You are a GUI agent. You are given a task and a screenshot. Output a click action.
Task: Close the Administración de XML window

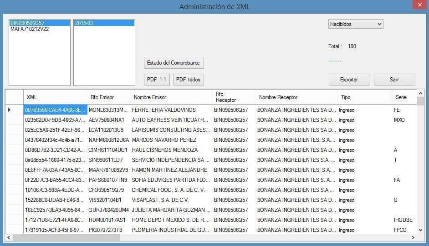420,5
